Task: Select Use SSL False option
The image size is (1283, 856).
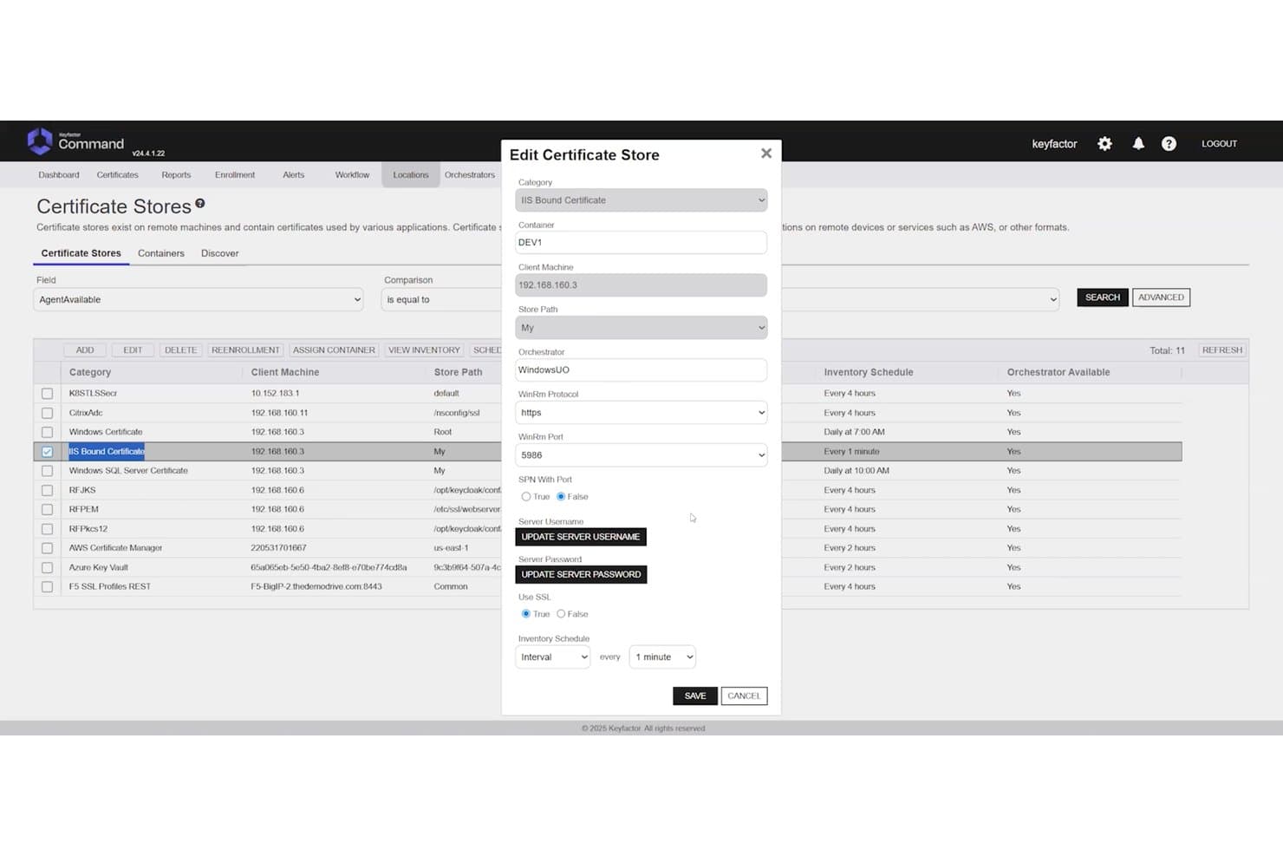Action: 561,614
